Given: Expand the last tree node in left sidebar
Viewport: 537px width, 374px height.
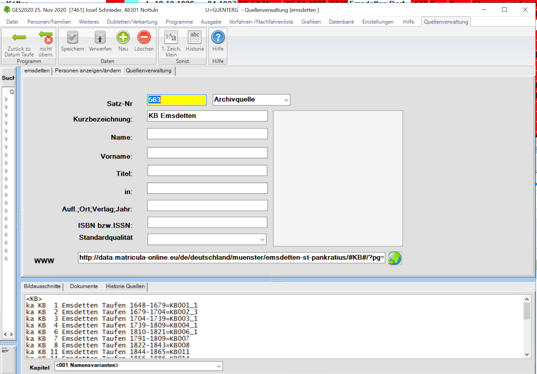Looking at the screenshot, I should [6, 259].
